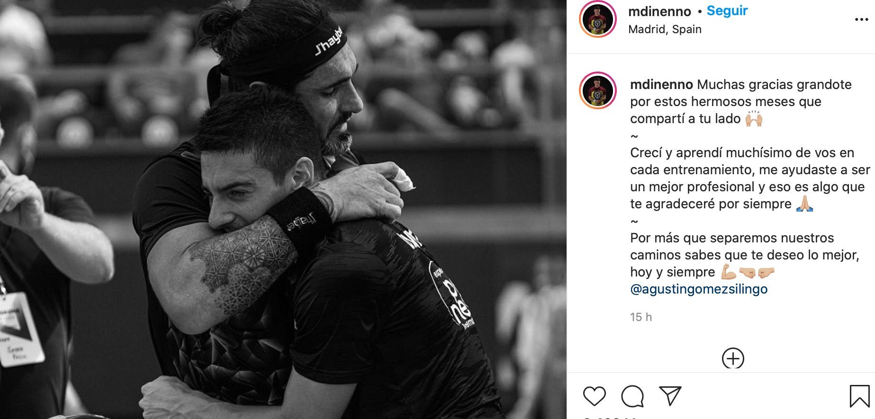Click the Seguir follow button
Viewport: 875px width, 419px height.
(x=727, y=10)
